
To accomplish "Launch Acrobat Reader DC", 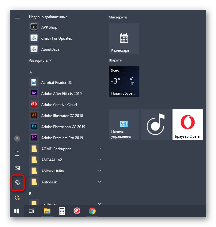I will (65, 83).
